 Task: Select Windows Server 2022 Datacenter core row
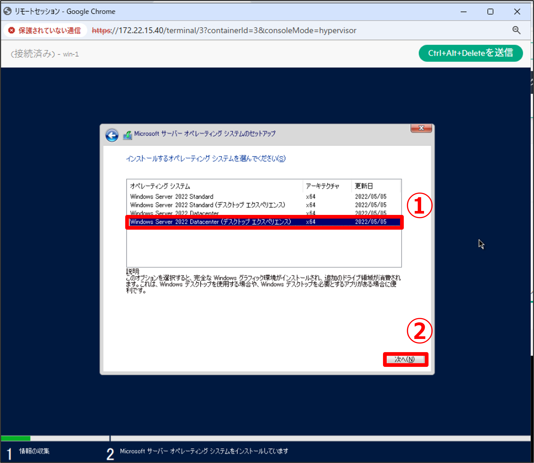pyautogui.click(x=174, y=212)
